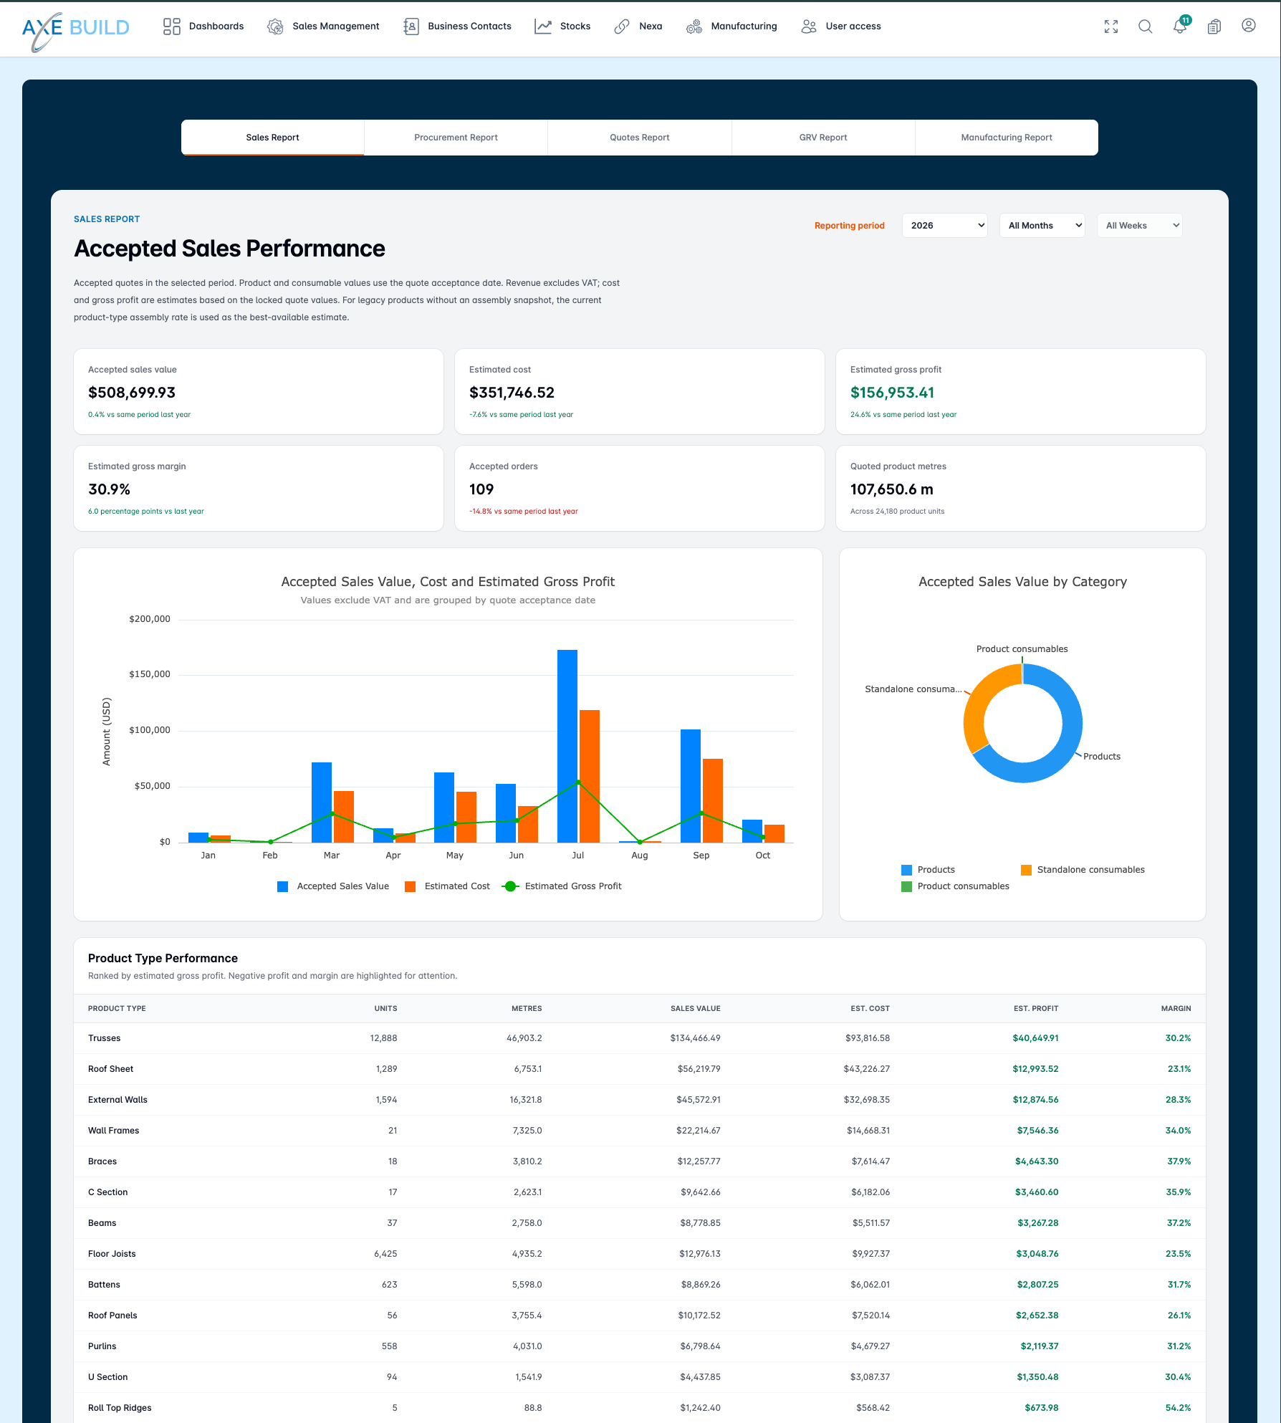Viewport: 1281px width, 1423px height.
Task: Switch to the Manufacturing Report tab
Action: 1007,138
